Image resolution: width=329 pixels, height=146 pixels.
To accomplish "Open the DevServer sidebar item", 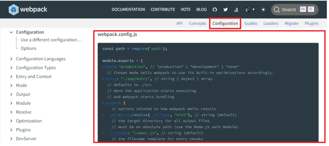I will coord(26,139).
